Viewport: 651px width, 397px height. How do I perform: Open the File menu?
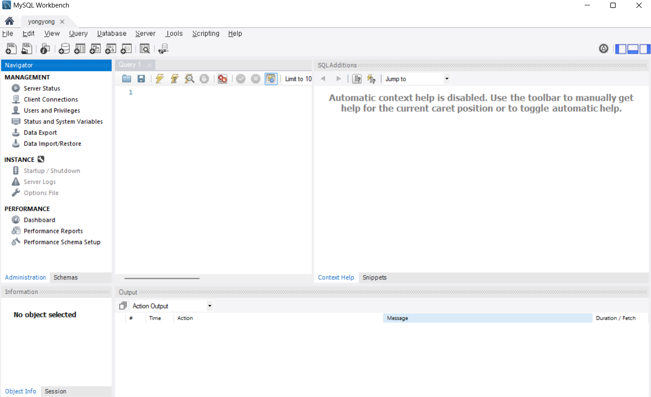8,34
